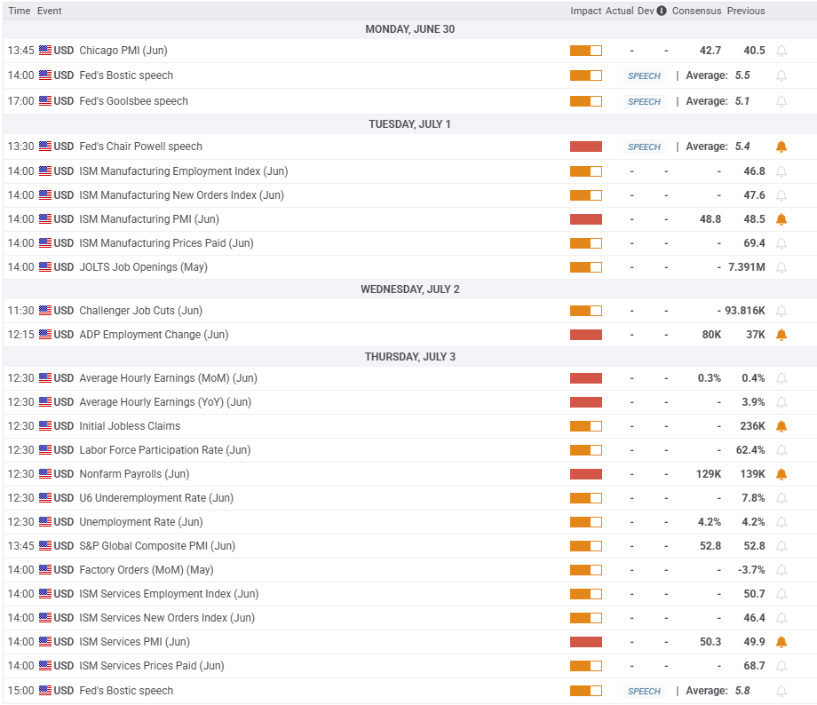This screenshot has width=817, height=705.
Task: Enable alert bell for Chicago PMI (Jun)
Action: (781, 51)
